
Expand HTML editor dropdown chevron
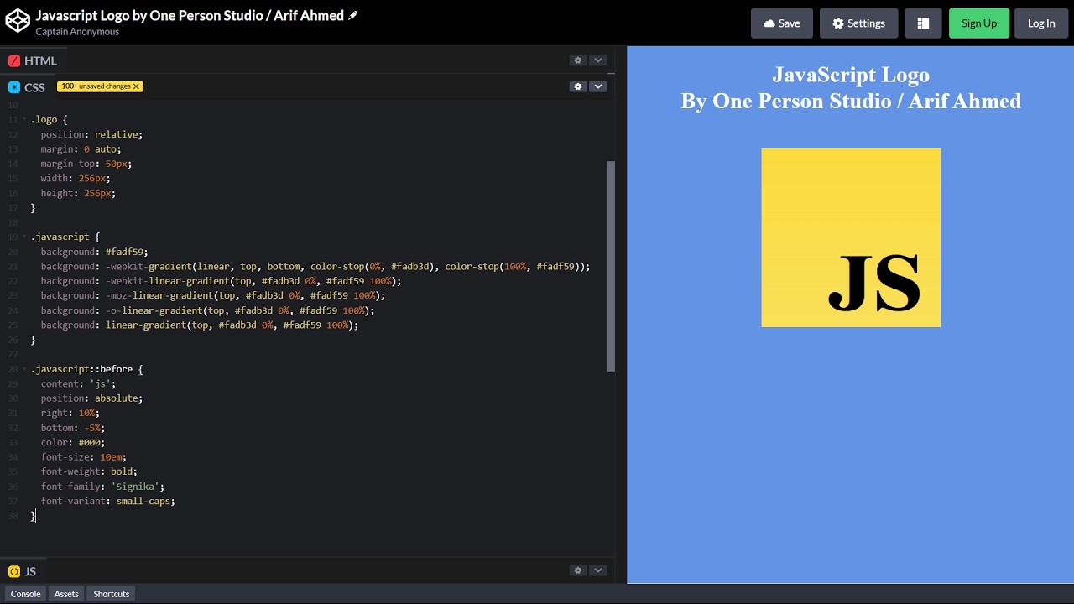click(x=598, y=60)
